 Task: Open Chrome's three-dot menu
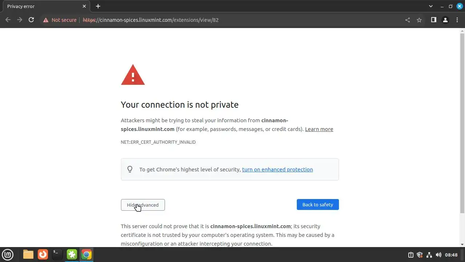coord(457,20)
